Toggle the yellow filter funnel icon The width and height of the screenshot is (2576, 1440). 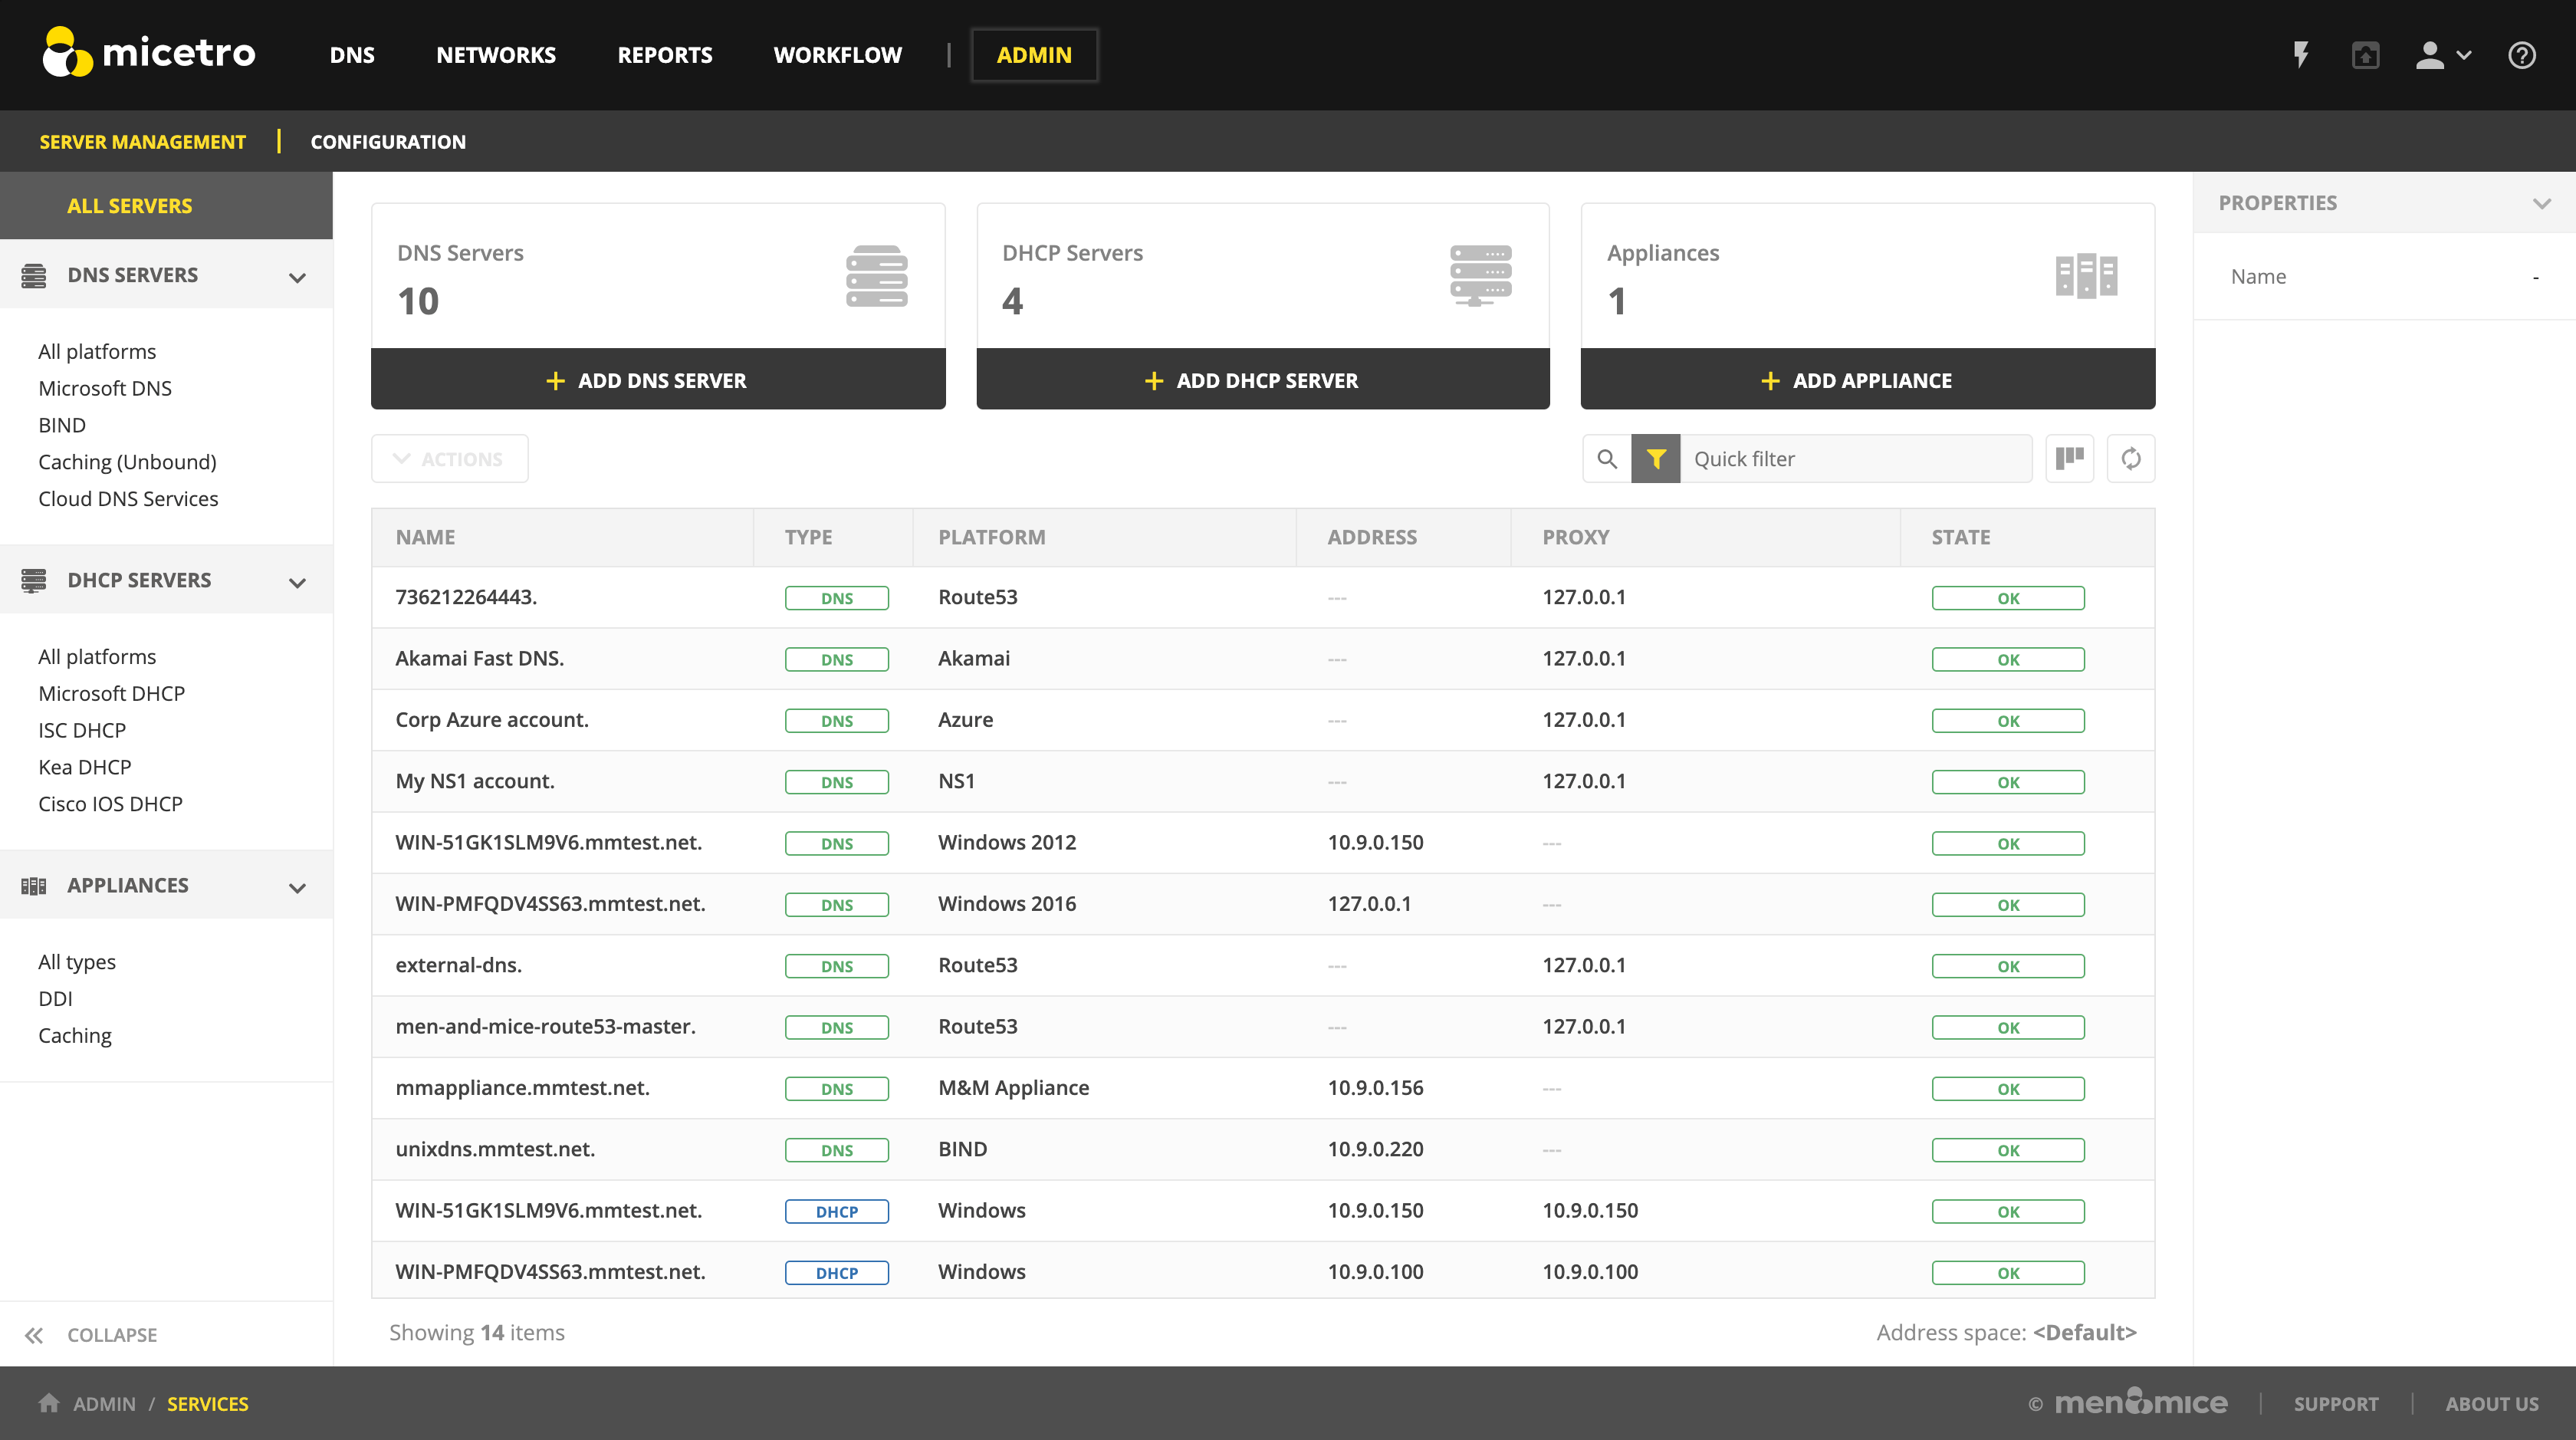point(1656,459)
